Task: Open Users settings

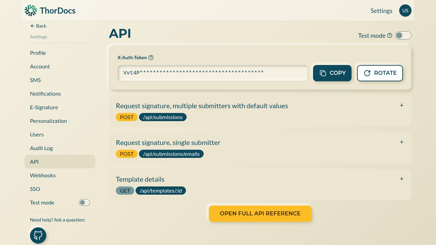Action: point(60,134)
